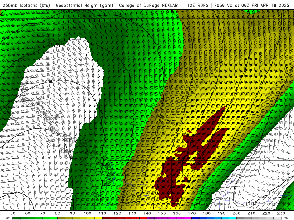Image resolution: width=294 pixels, height=220 pixels.
Task: Click the 50 value on the colorbar scale
Action: click(13, 213)
